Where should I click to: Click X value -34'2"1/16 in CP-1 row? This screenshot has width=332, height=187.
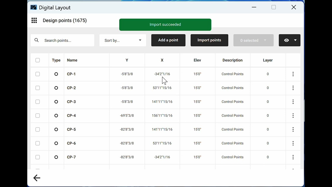coord(162,74)
